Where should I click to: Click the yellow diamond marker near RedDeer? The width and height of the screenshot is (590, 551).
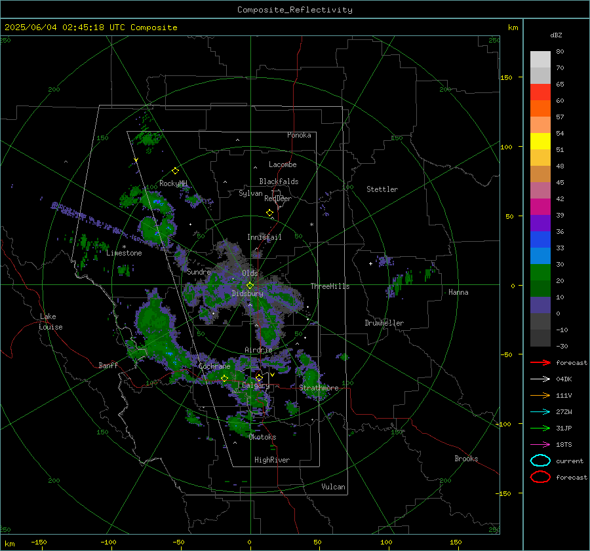pos(269,213)
